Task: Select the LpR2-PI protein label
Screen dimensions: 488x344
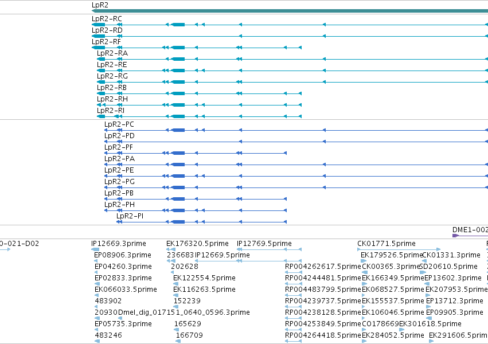Action: (x=130, y=217)
